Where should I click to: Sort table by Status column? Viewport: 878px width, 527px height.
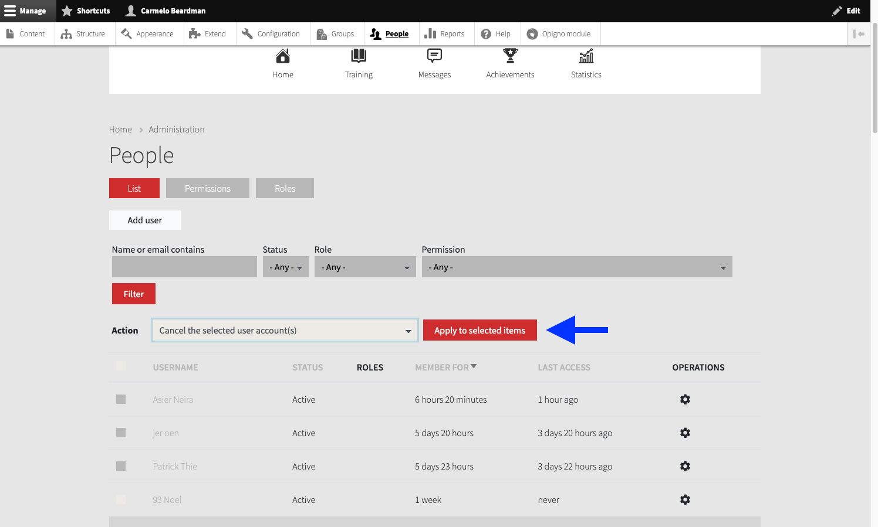pos(308,368)
